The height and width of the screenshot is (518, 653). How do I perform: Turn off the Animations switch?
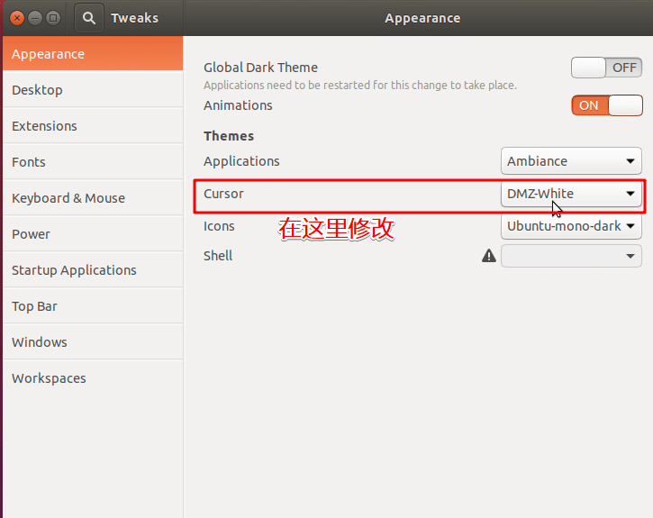[607, 105]
